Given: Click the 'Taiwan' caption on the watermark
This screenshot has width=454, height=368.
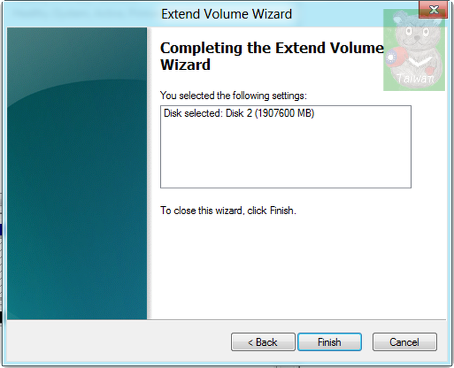Looking at the screenshot, I should (x=415, y=78).
